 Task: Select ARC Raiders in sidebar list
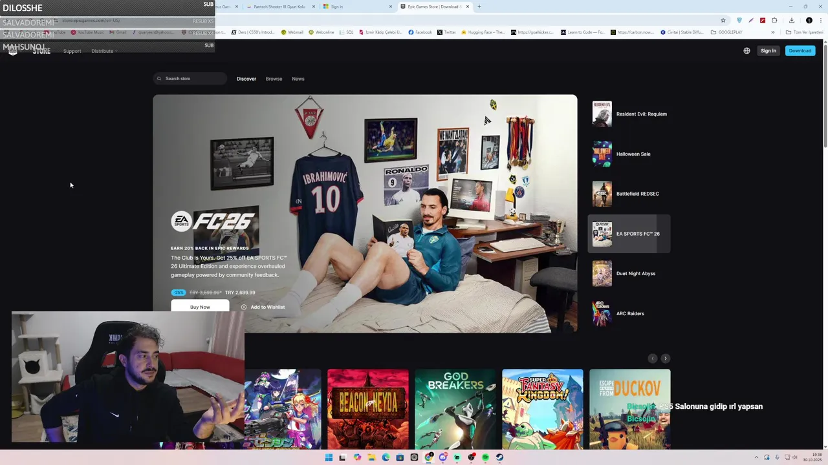(x=629, y=313)
